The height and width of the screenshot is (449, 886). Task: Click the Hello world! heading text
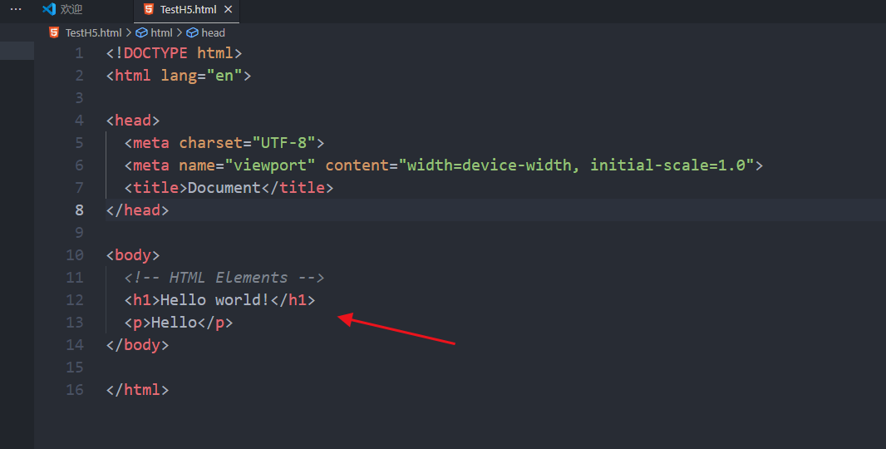[x=214, y=299]
